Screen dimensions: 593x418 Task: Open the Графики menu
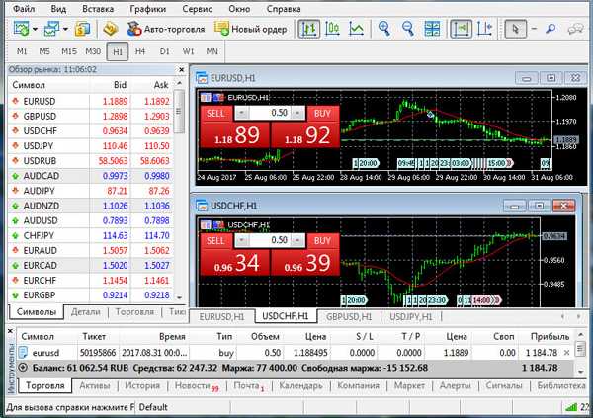coord(146,8)
